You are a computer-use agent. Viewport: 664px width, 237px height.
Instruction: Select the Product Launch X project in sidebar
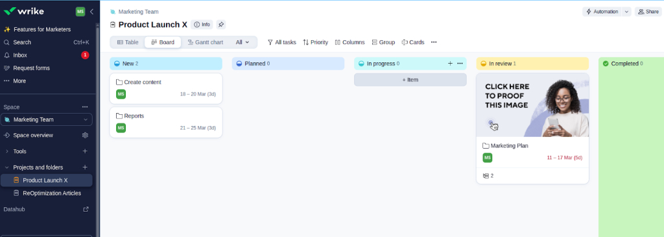click(47, 181)
